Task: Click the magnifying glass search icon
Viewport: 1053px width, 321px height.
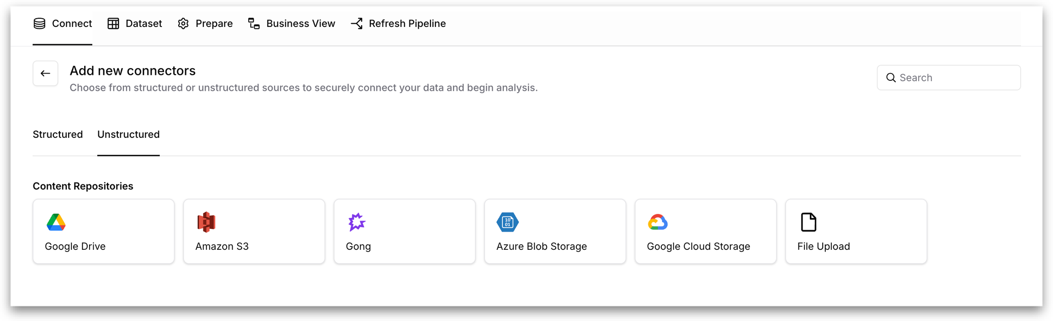Action: tap(891, 78)
